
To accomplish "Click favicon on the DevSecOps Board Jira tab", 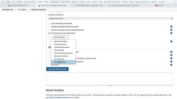I will tap(76, 5).
